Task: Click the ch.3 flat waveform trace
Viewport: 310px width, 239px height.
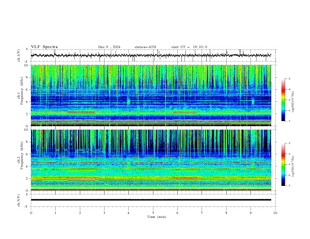Action: [151, 200]
